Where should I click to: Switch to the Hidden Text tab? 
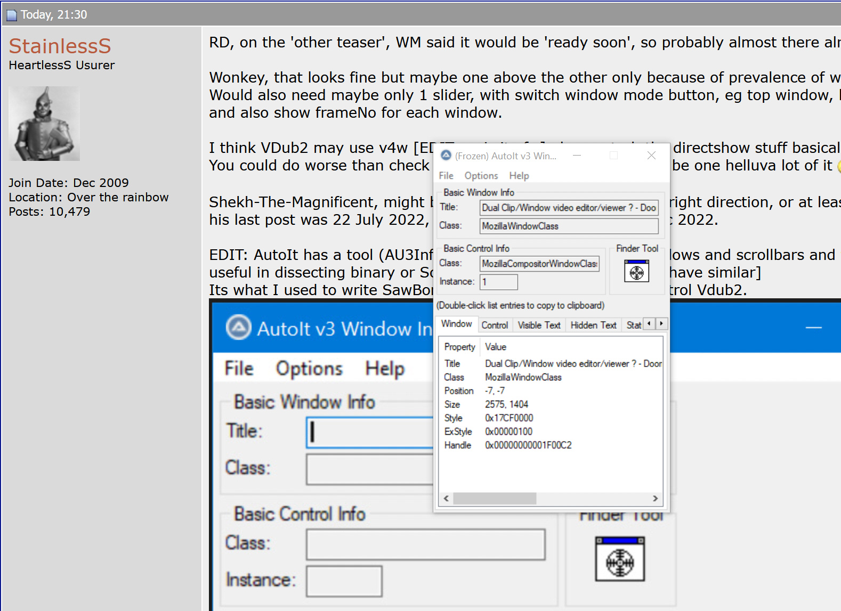coord(593,325)
